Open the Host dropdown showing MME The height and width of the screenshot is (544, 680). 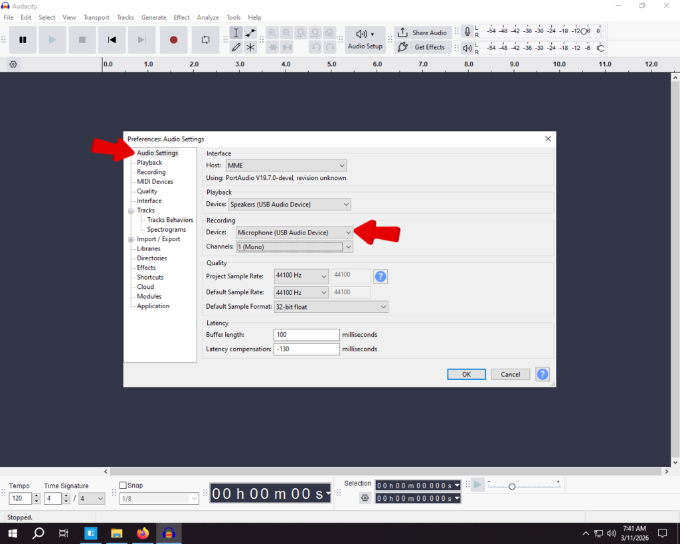pyautogui.click(x=286, y=165)
